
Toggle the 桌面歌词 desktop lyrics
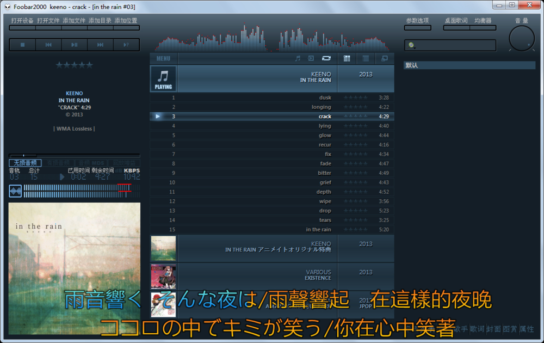pos(456,21)
